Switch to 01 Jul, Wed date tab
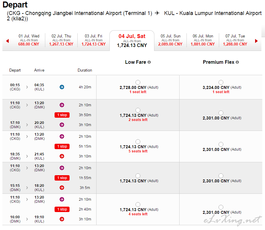Viewport: 265px width, 230px height. tap(29, 40)
